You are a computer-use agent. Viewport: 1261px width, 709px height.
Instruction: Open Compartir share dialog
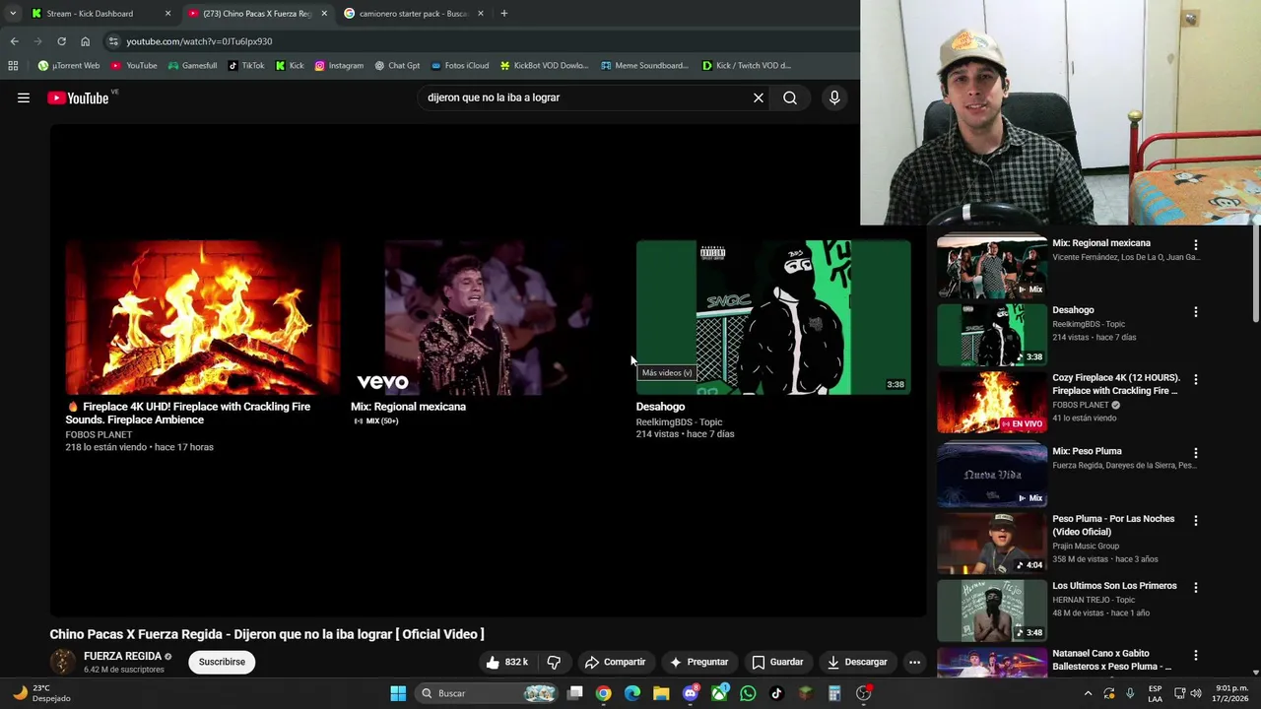(616, 662)
